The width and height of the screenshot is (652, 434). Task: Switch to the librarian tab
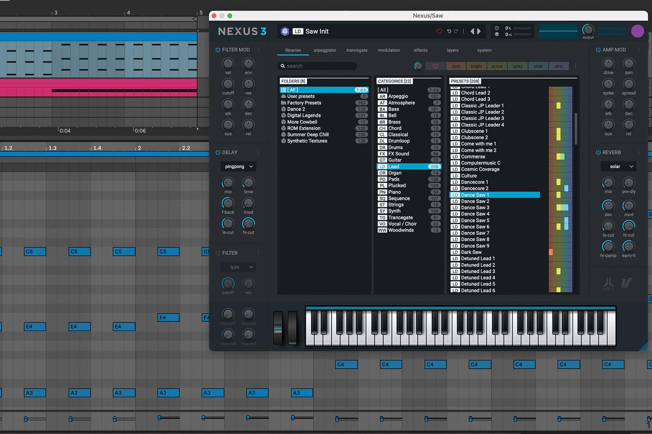[293, 50]
